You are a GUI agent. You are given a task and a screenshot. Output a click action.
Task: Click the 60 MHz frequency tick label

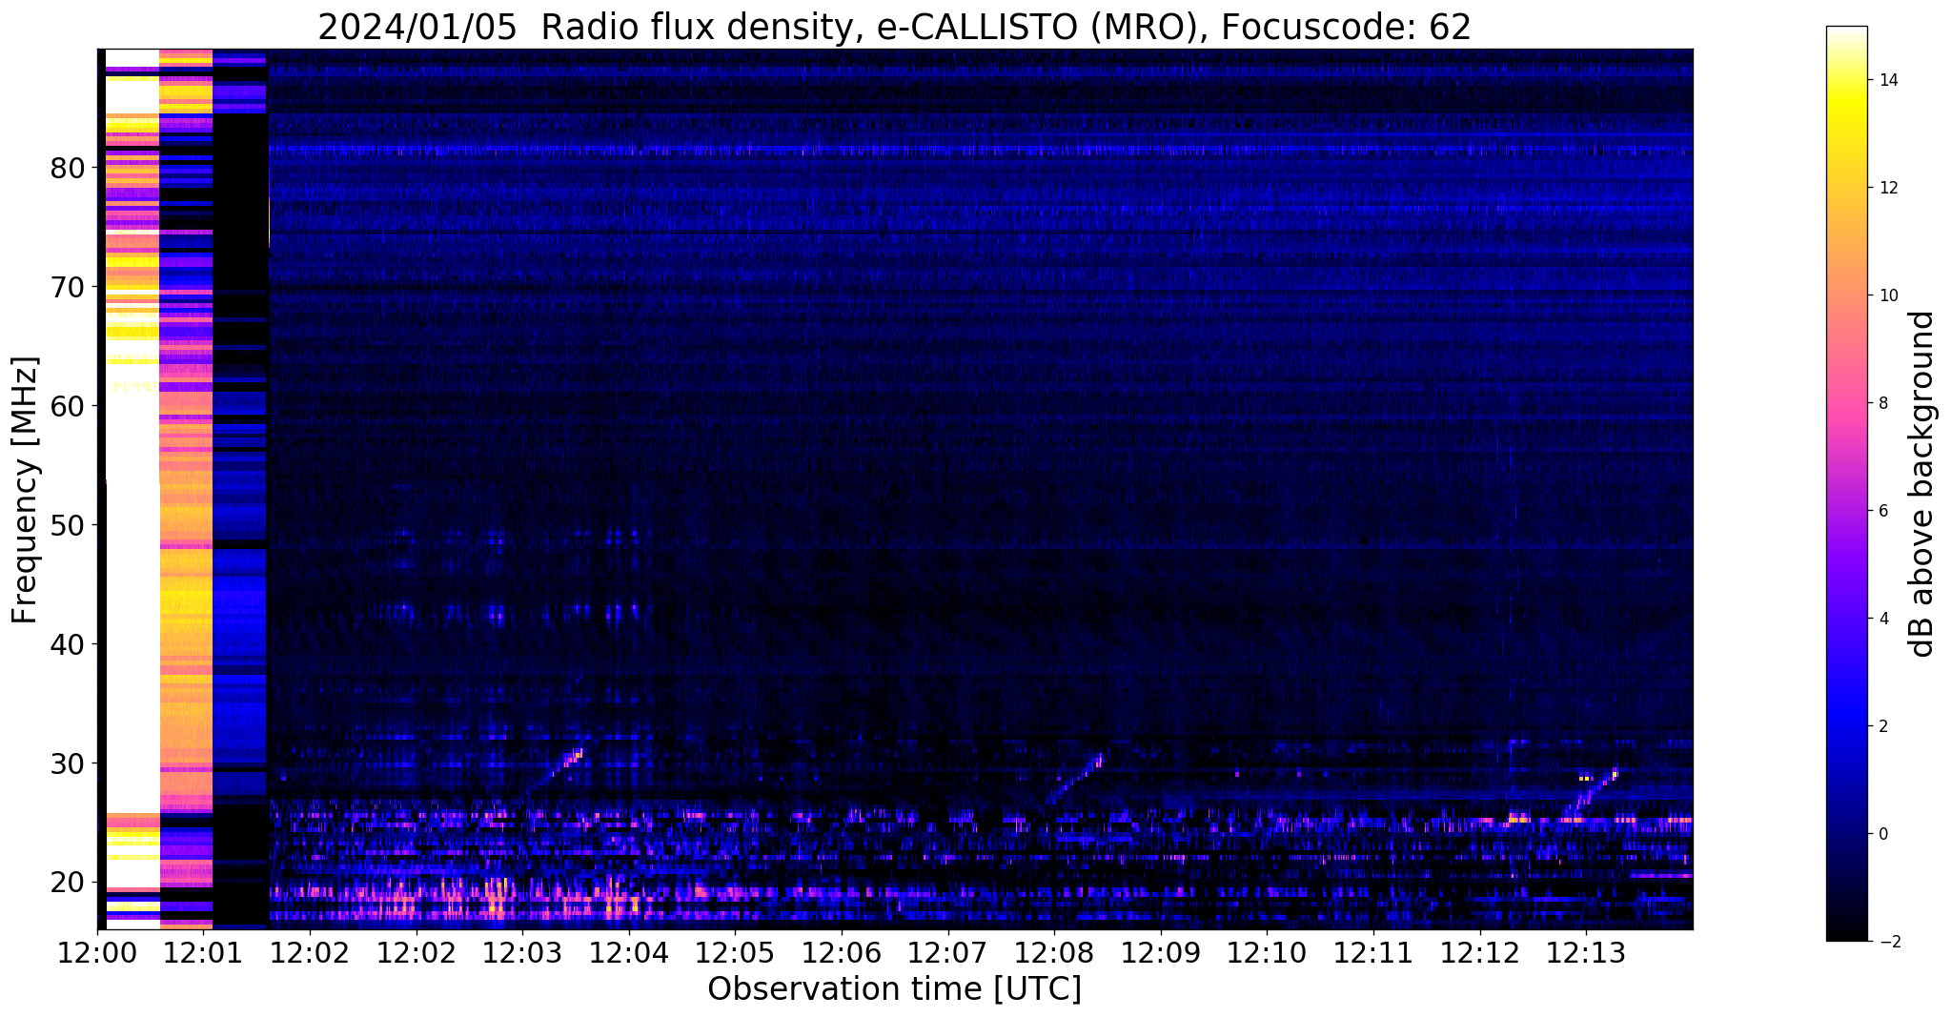pos(67,407)
